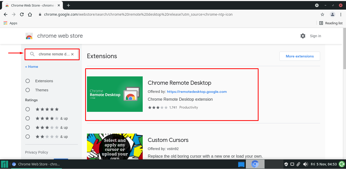Open the shield icon in the system tray

[286, 164]
